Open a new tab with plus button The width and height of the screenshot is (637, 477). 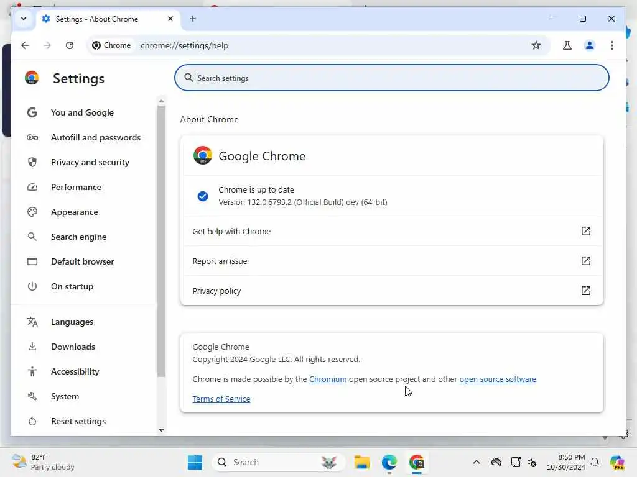193,19
